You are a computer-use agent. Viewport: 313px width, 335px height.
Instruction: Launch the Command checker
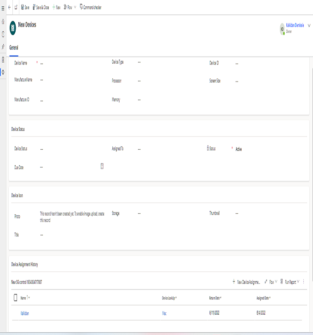tap(91, 7)
